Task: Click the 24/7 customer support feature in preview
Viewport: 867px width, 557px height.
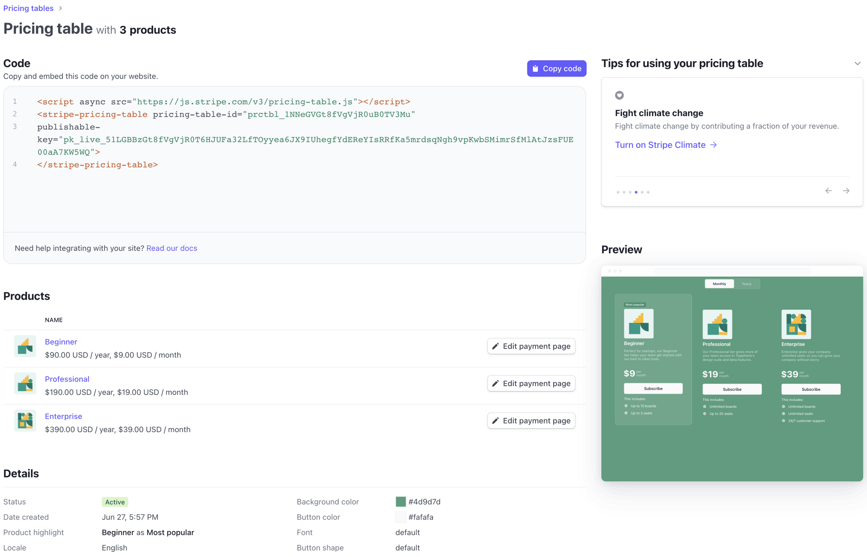Action: (803, 421)
